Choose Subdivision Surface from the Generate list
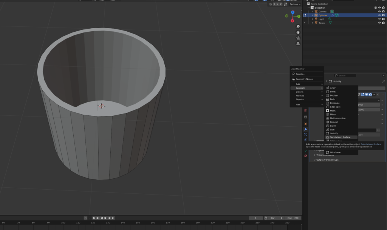This screenshot has height=230, width=387. pyautogui.click(x=340, y=137)
